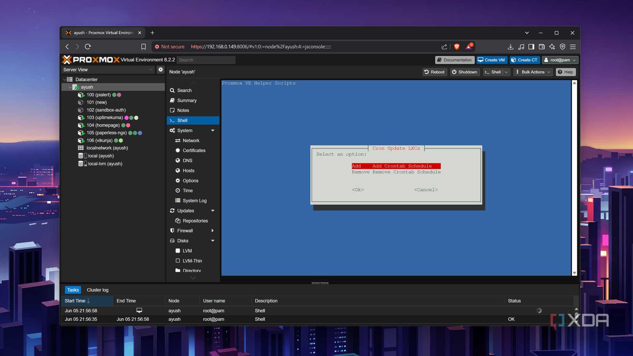Click the Brave Shields lion icon
The height and width of the screenshot is (356, 633).
tap(457, 46)
